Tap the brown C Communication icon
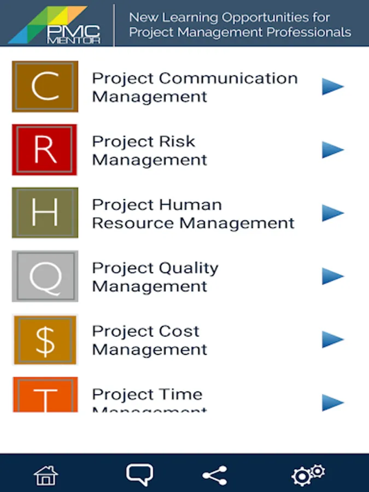This screenshot has width=369, height=492. click(45, 86)
